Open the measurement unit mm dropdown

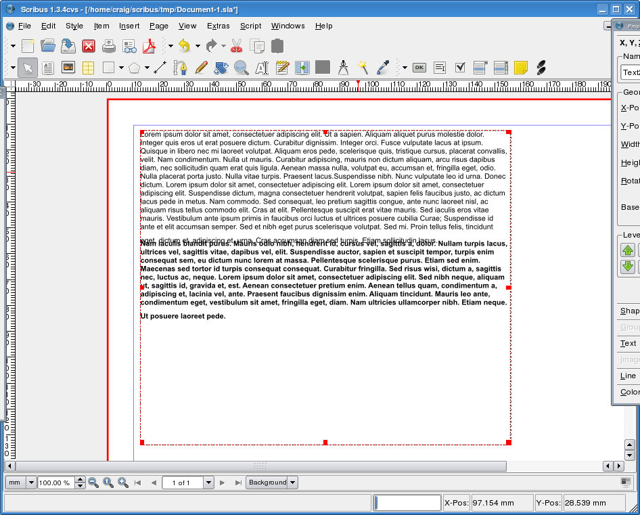(31, 483)
